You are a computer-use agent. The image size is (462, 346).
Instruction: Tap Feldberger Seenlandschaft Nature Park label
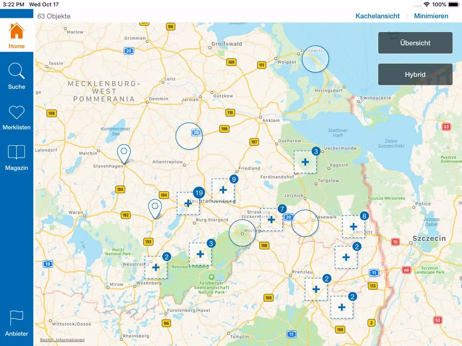pyautogui.click(x=211, y=288)
